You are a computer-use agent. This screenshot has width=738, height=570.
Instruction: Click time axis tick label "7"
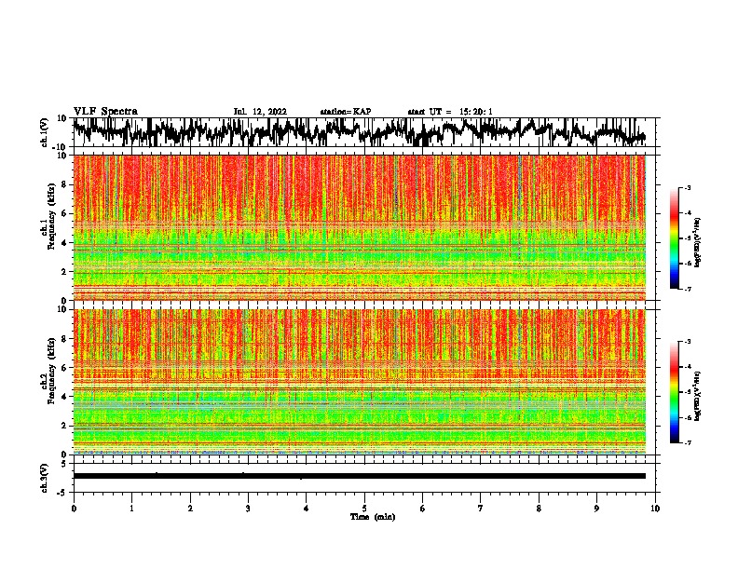[x=481, y=509]
